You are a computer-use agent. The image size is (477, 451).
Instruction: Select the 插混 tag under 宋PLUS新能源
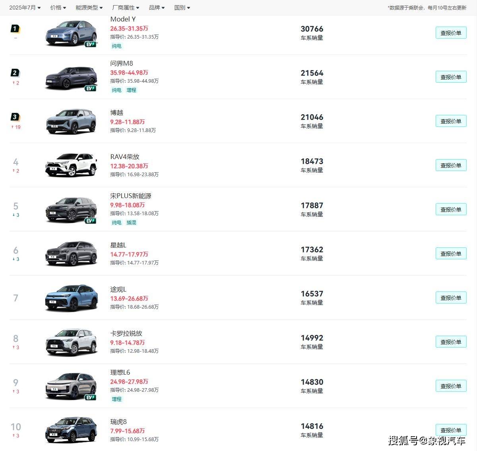131,223
